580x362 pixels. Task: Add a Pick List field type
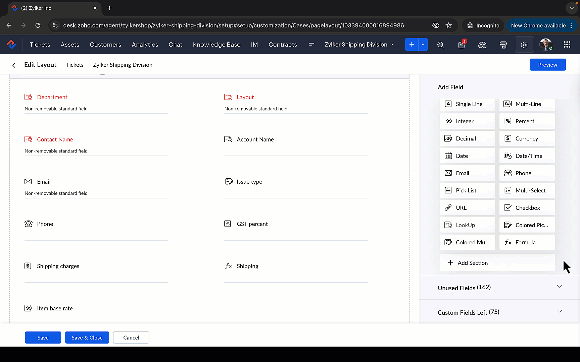467,190
